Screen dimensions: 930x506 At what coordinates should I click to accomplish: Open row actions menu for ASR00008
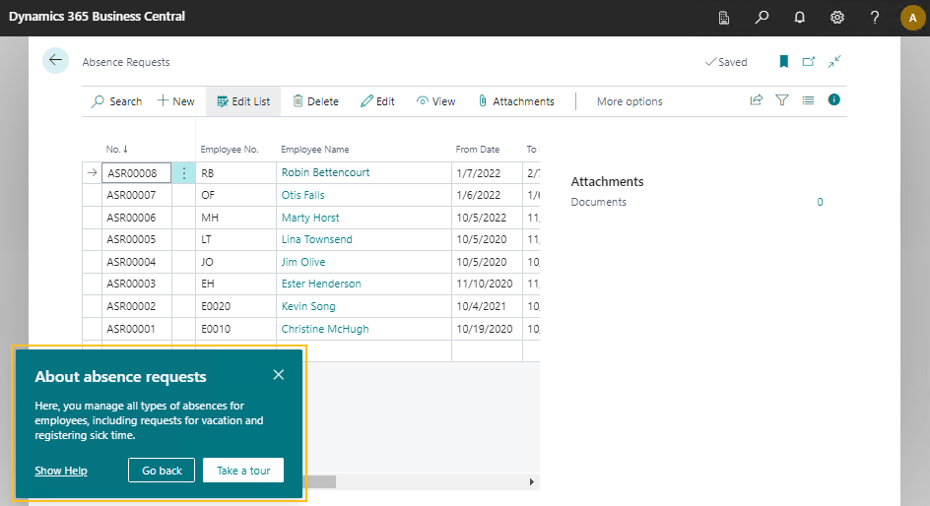184,173
